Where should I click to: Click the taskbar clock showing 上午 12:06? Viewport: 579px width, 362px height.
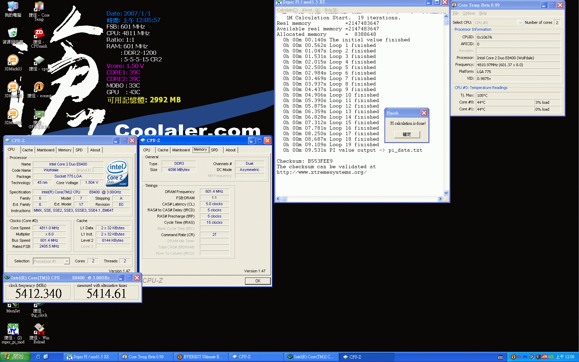[x=565, y=357]
